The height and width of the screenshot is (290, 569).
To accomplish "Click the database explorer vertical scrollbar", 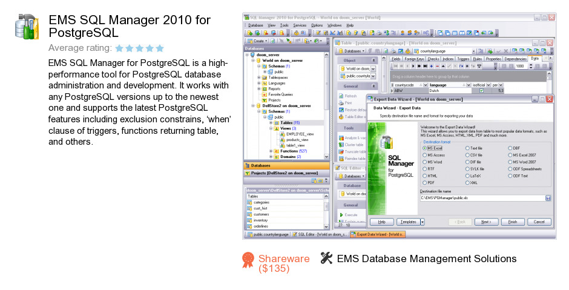I will coord(327,105).
